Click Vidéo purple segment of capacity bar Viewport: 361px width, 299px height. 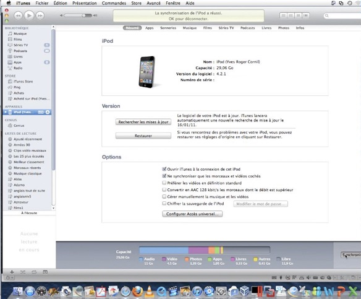[198, 250]
